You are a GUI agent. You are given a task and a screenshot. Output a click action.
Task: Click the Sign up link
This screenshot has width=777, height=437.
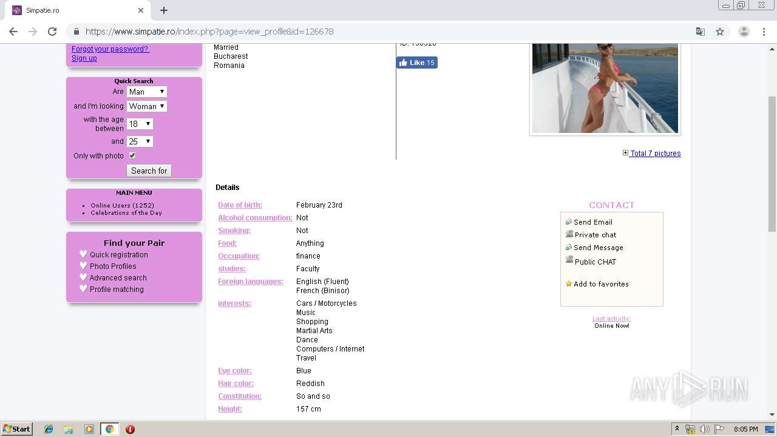84,58
